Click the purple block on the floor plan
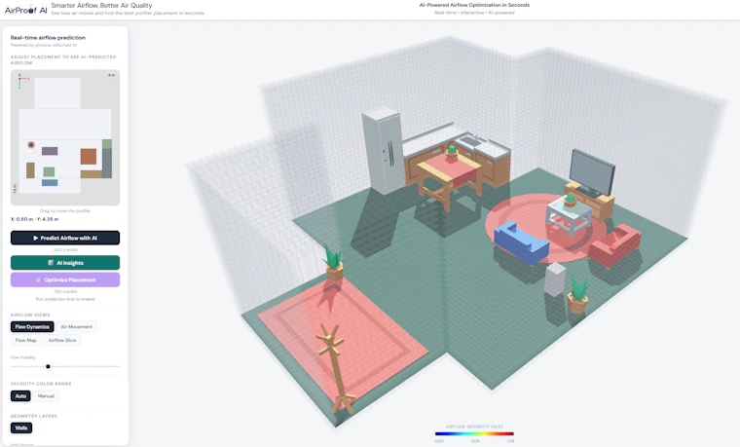The height and width of the screenshot is (447, 740). pyautogui.click(x=50, y=151)
